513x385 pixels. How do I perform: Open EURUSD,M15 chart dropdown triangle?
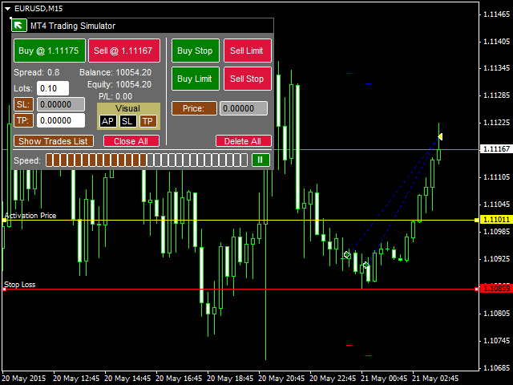[7, 9]
